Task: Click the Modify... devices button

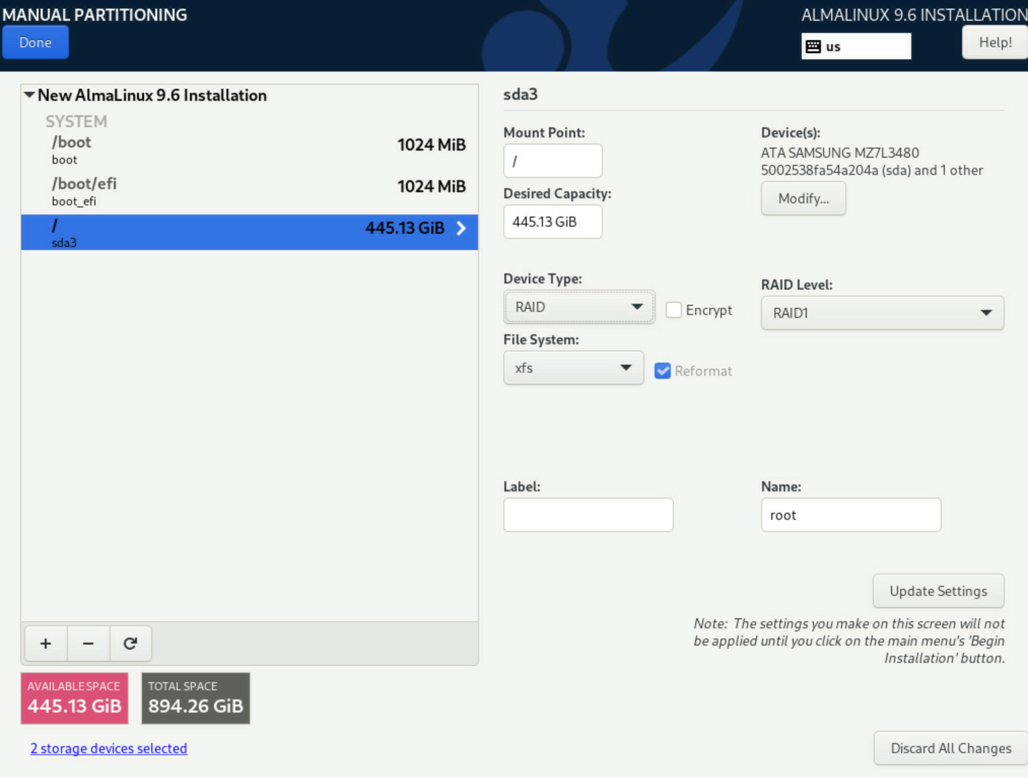Action: click(803, 198)
